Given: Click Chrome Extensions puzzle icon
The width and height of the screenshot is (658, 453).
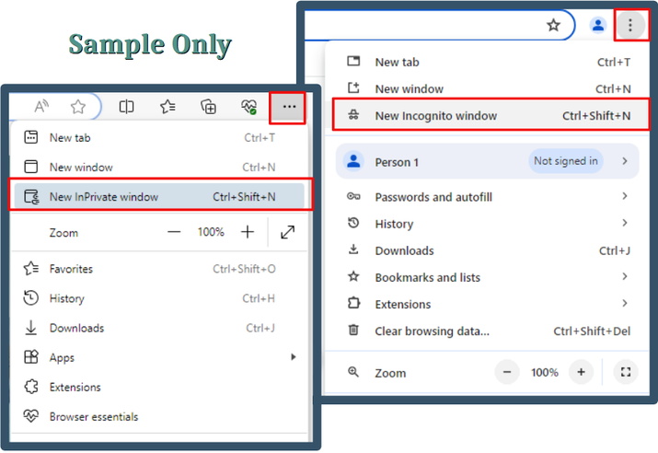Looking at the screenshot, I should tap(353, 303).
